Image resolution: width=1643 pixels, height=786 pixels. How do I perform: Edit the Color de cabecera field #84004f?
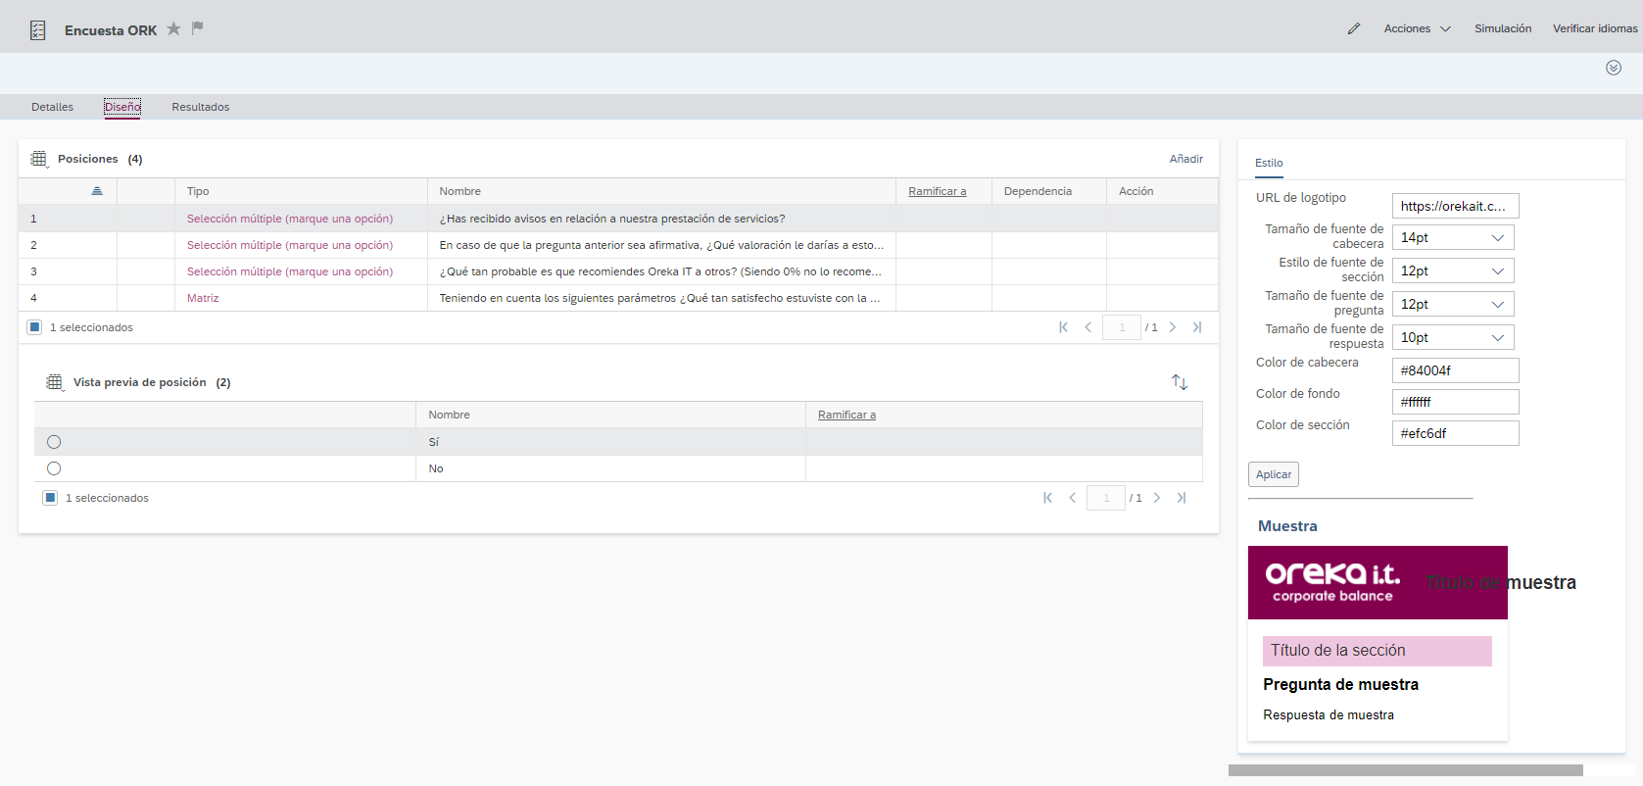[x=1455, y=370]
